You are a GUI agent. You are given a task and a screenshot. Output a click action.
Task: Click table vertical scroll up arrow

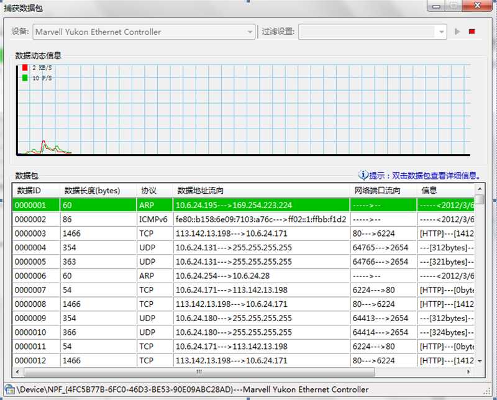click(x=480, y=189)
